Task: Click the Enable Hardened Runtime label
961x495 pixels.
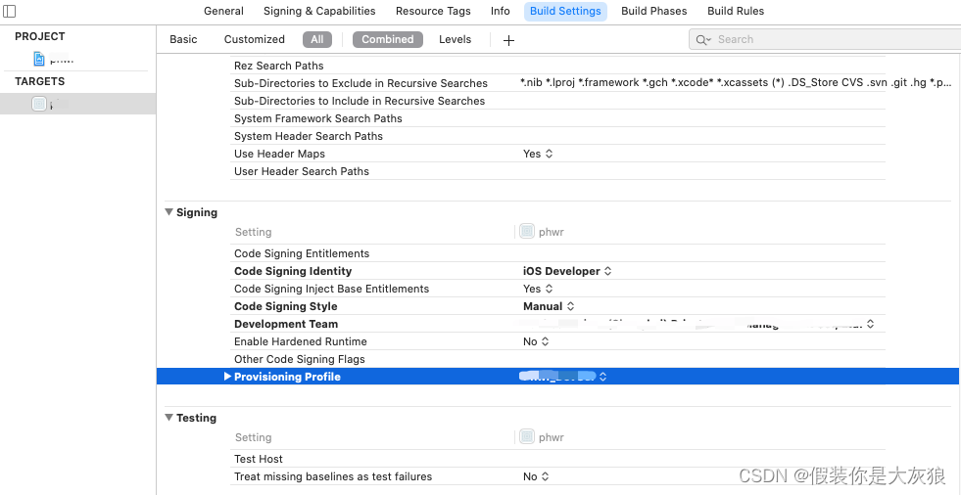Action: 301,341
